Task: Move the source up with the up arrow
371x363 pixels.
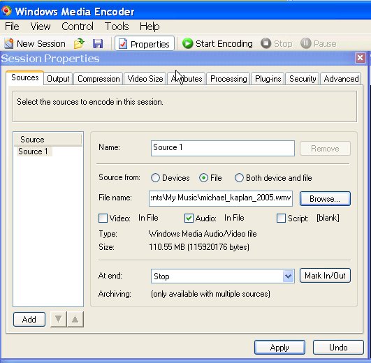Action: [x=75, y=319]
